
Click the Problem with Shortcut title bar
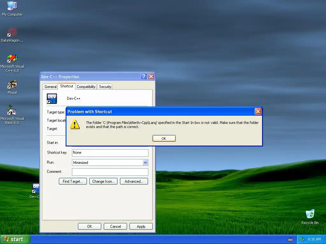point(160,112)
